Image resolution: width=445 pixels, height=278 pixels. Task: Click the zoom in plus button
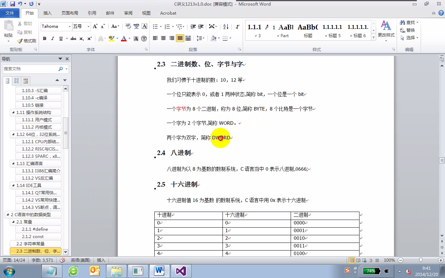441,260
